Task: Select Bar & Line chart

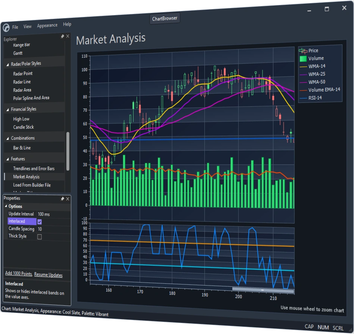Action: click(x=22, y=148)
